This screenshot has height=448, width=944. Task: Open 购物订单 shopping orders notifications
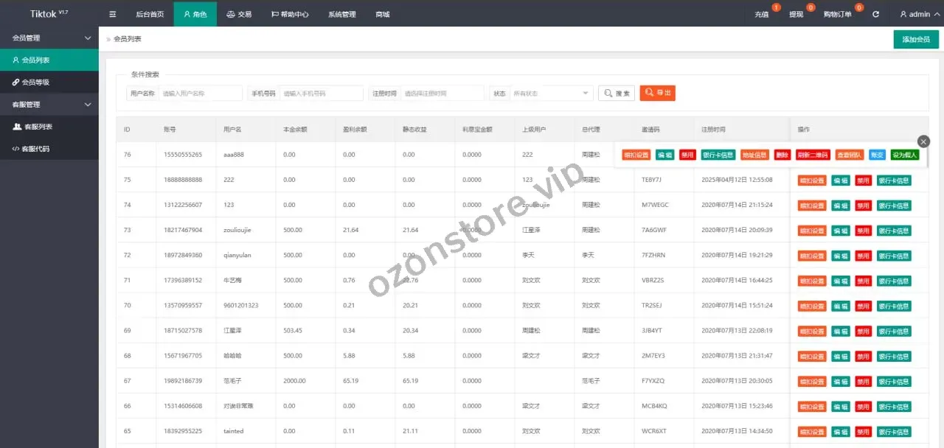point(837,14)
